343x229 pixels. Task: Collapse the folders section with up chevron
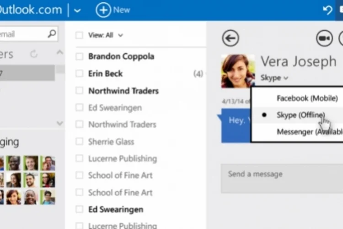[60, 53]
